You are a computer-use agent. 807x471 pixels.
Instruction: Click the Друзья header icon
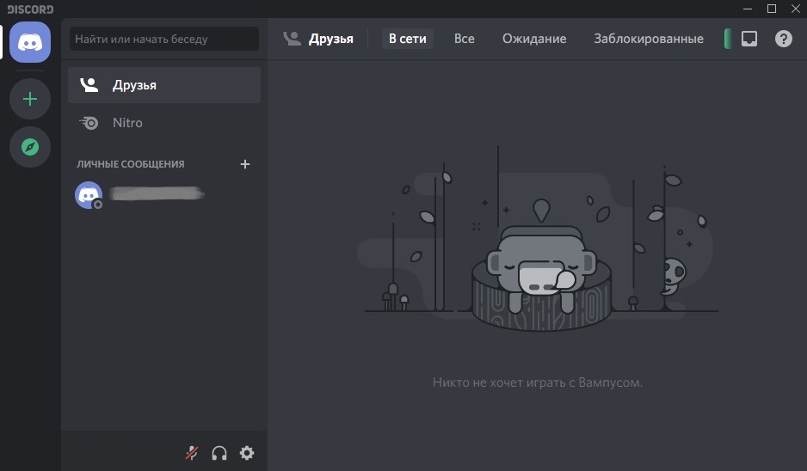click(x=292, y=39)
